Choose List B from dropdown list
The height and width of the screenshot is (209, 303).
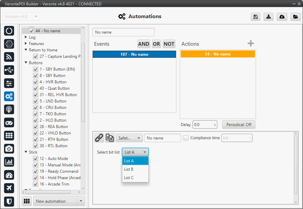point(129,169)
